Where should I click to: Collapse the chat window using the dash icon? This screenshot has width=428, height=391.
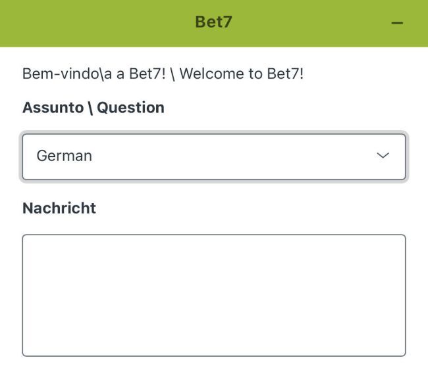click(396, 23)
